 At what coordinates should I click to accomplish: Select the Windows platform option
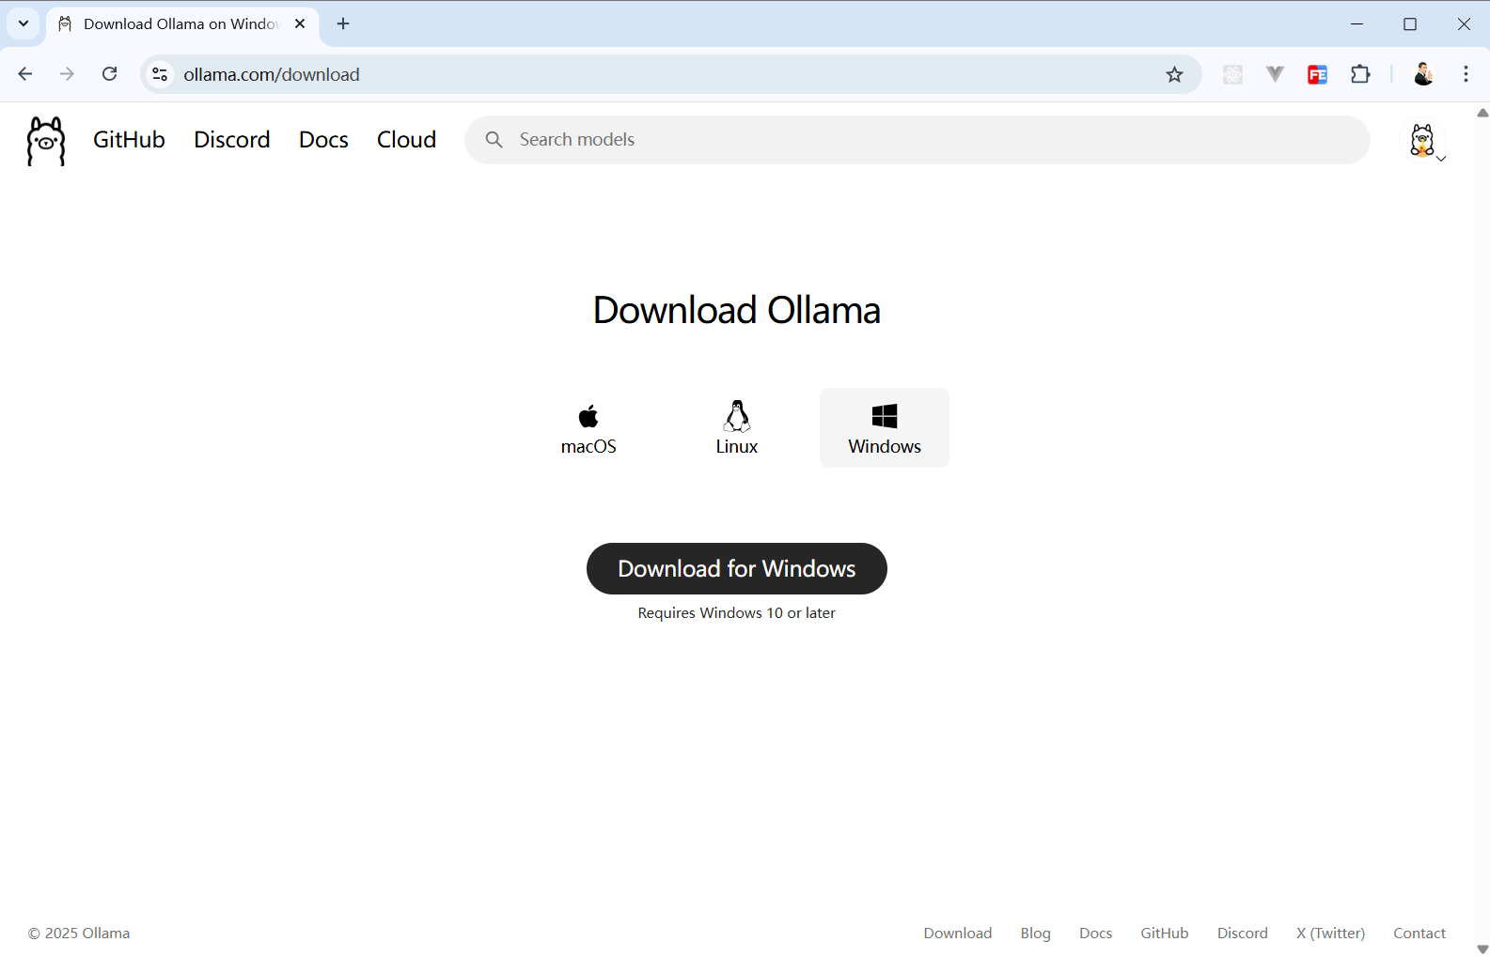[884, 428]
